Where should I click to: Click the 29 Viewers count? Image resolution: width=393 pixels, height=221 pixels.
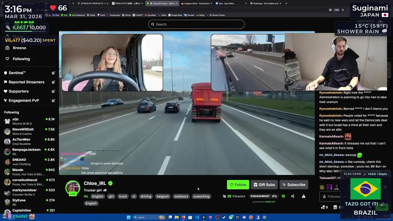[x=234, y=196]
